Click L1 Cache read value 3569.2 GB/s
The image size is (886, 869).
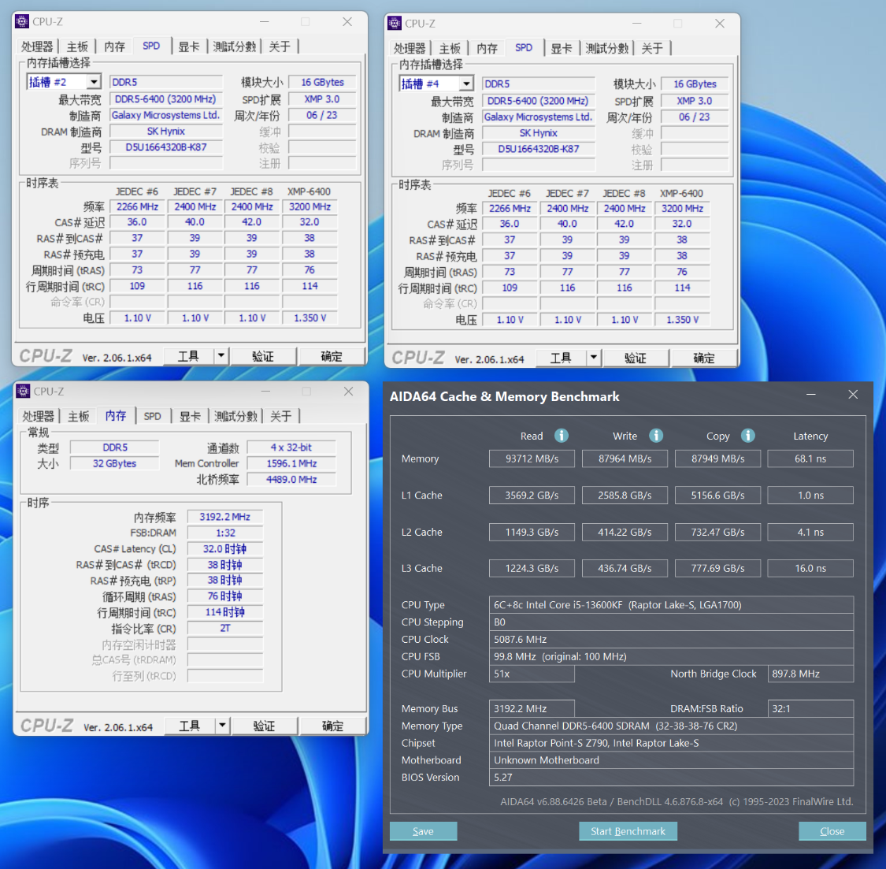pyautogui.click(x=532, y=496)
